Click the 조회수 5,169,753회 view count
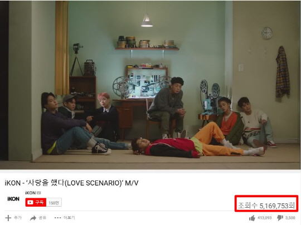301x225 pixels. (x=266, y=206)
